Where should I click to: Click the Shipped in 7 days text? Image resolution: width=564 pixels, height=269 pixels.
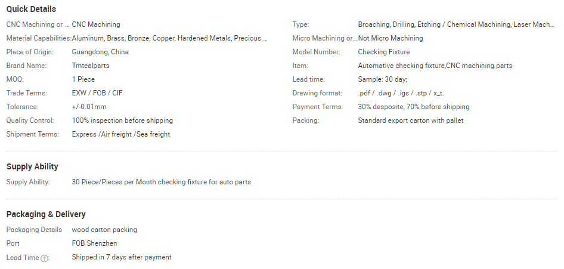coord(122,257)
